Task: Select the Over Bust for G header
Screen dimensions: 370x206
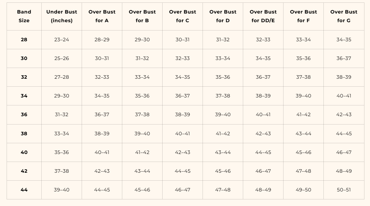Action: [x=344, y=16]
